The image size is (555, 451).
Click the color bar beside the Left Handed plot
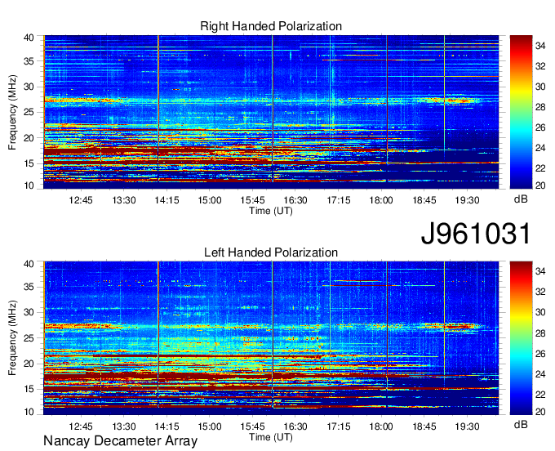click(521, 338)
